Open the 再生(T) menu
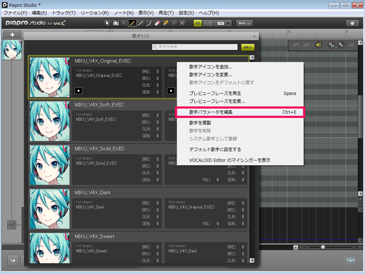365x274 pixels. (x=166, y=13)
